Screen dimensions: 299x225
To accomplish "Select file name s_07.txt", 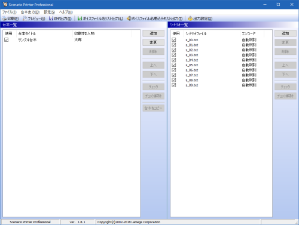I will tap(192, 75).
